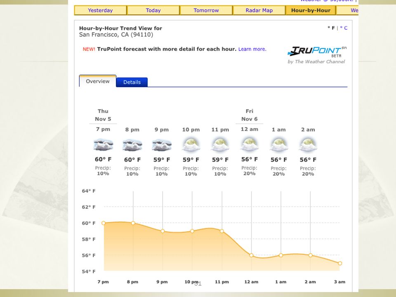Click the '56° F' temperature under 1 am
This screenshot has height=297, width=396.
279,160
